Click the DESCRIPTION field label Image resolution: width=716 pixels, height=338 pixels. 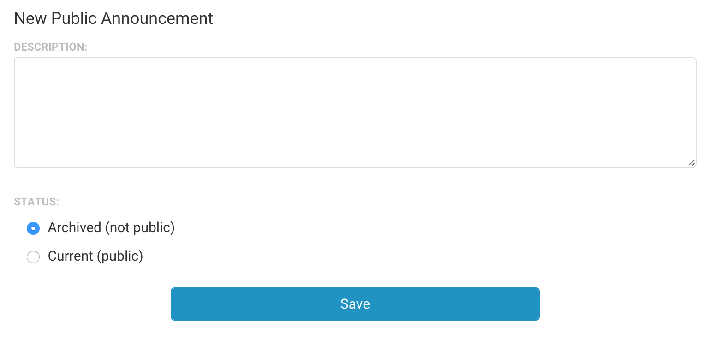51,47
